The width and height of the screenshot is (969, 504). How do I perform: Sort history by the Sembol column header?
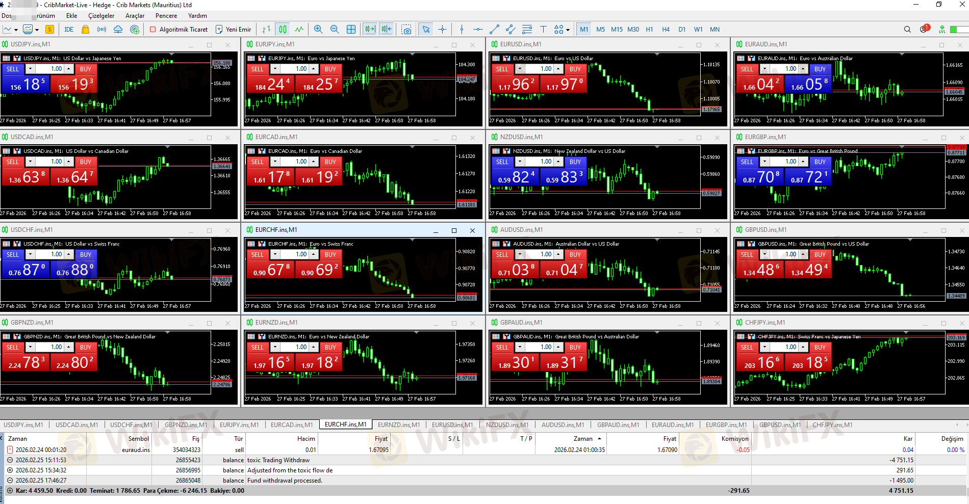pyautogui.click(x=139, y=439)
